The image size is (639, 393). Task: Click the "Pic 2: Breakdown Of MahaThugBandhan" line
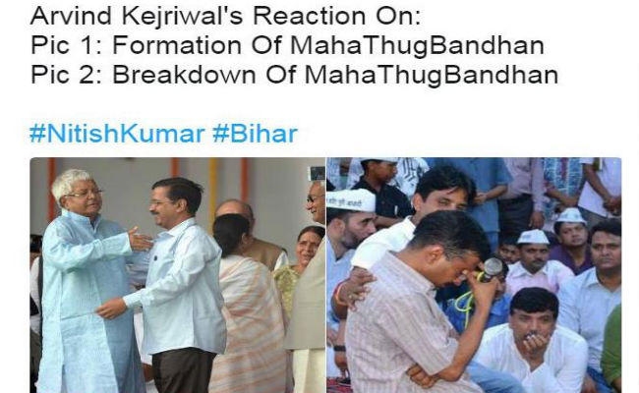[294, 75]
